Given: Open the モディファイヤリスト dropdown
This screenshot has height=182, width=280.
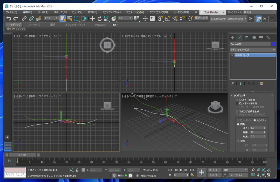Looking at the screenshot, I should [x=253, y=50].
